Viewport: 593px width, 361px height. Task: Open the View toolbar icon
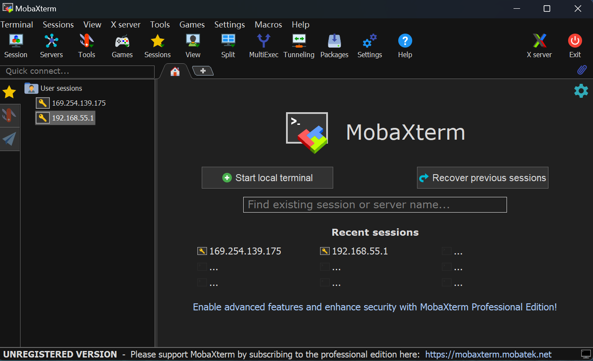coord(193,46)
